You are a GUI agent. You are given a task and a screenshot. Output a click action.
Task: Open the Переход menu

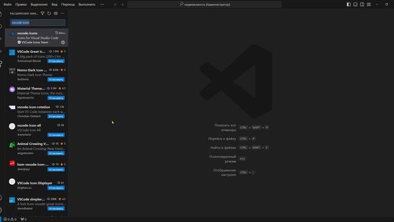(68, 4)
